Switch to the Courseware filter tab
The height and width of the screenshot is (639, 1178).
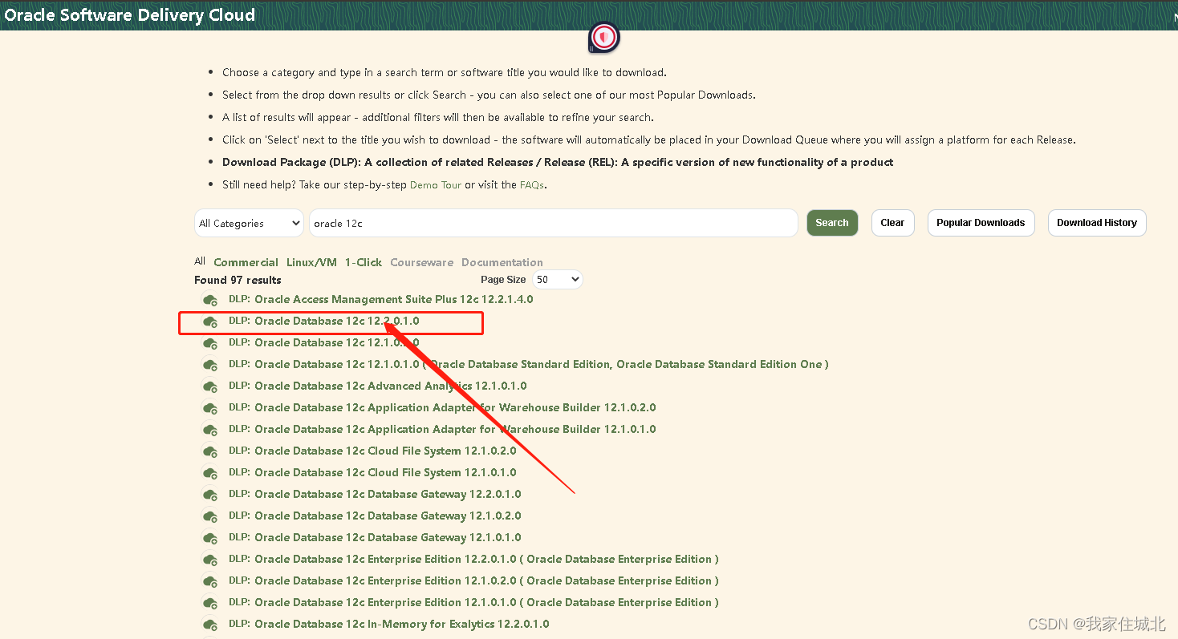(421, 262)
